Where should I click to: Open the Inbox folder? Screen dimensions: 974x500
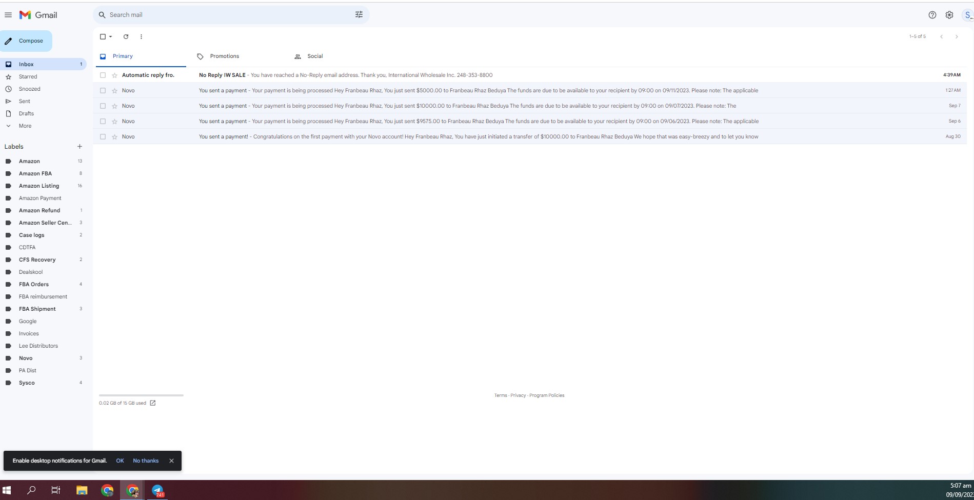[43, 64]
